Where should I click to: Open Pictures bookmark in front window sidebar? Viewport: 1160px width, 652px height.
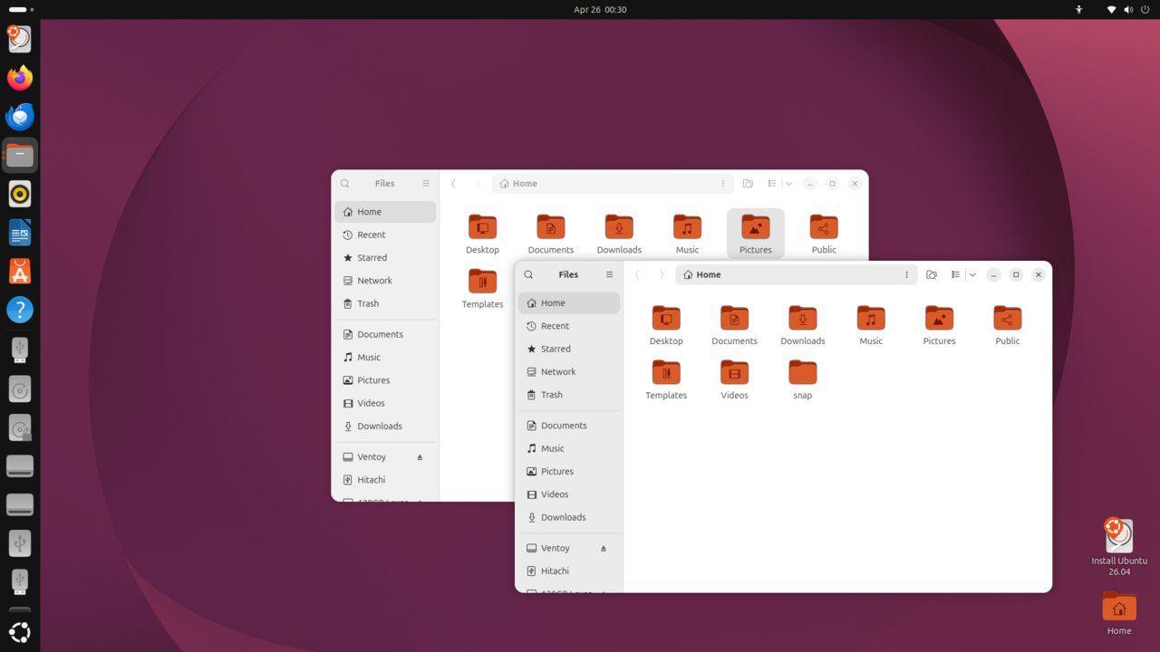569,471
